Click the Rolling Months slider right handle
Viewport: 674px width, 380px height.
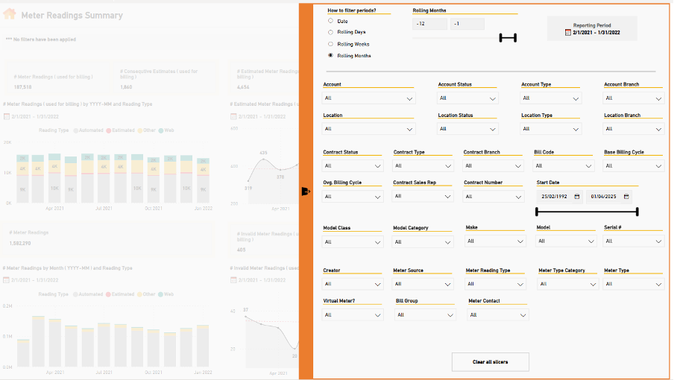[x=515, y=38]
